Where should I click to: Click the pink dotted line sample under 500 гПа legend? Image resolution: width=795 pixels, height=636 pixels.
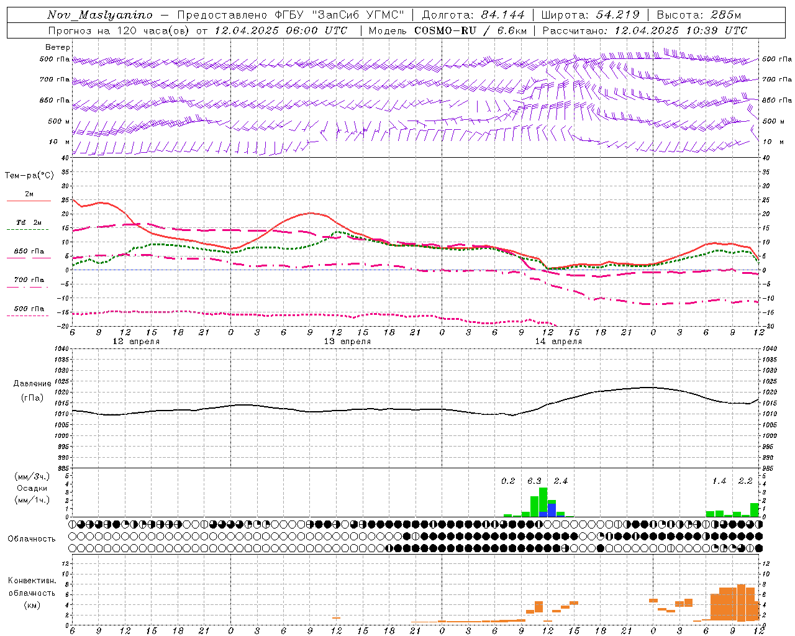27,316
